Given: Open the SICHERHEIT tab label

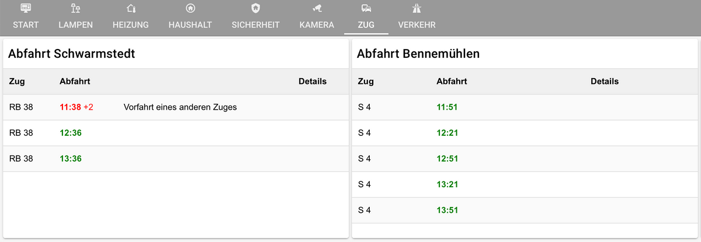Looking at the screenshot, I should tap(255, 25).
